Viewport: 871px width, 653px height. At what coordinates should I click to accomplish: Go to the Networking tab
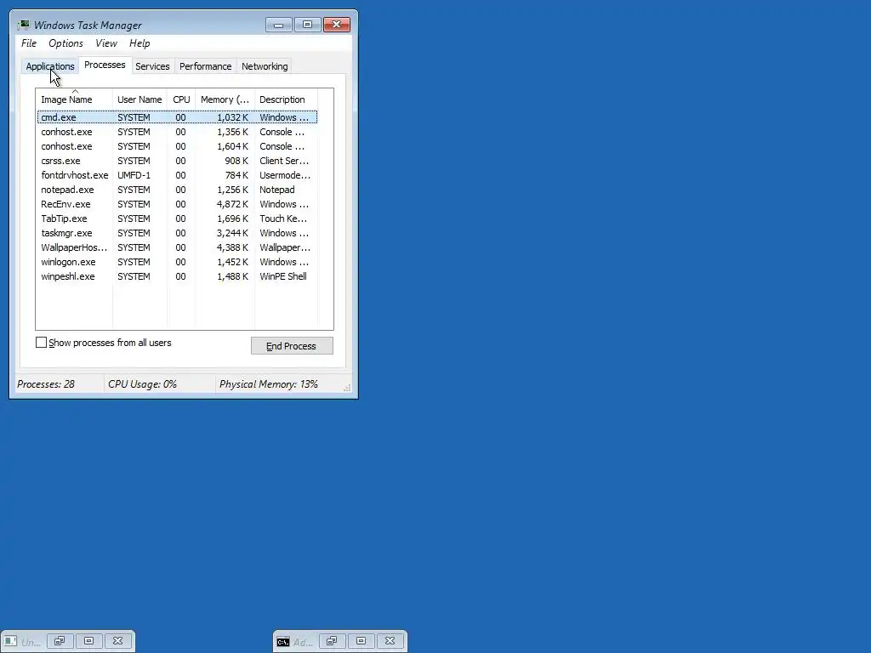265,66
